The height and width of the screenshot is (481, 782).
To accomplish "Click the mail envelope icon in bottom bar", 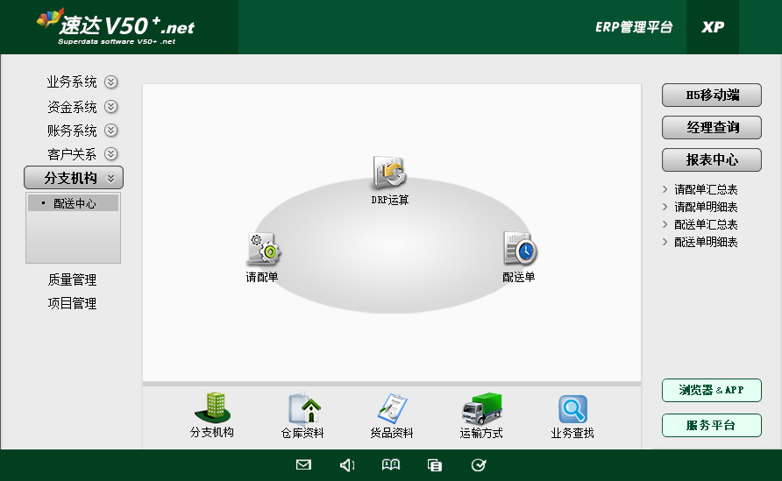I will pyautogui.click(x=303, y=465).
